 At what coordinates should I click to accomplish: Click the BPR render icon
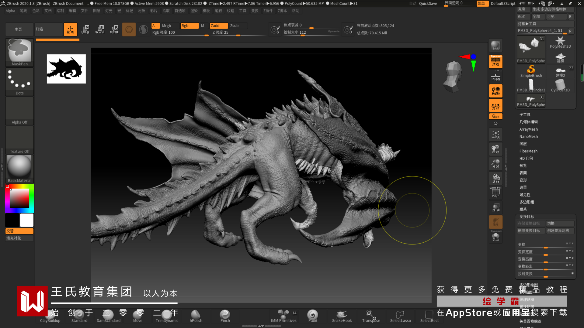point(495,46)
